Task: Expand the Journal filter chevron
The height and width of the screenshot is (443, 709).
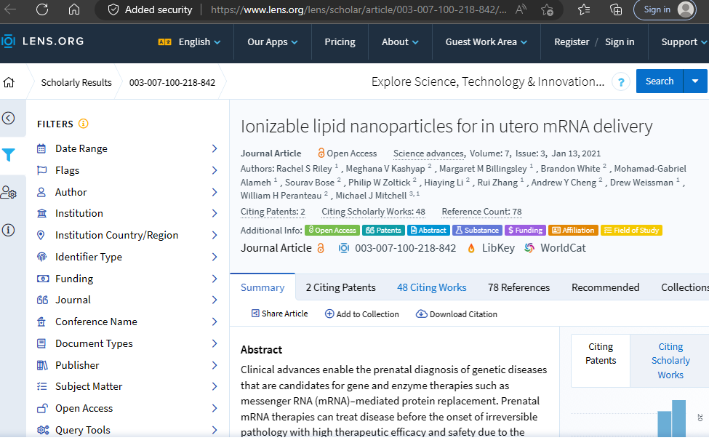Action: pos(215,300)
